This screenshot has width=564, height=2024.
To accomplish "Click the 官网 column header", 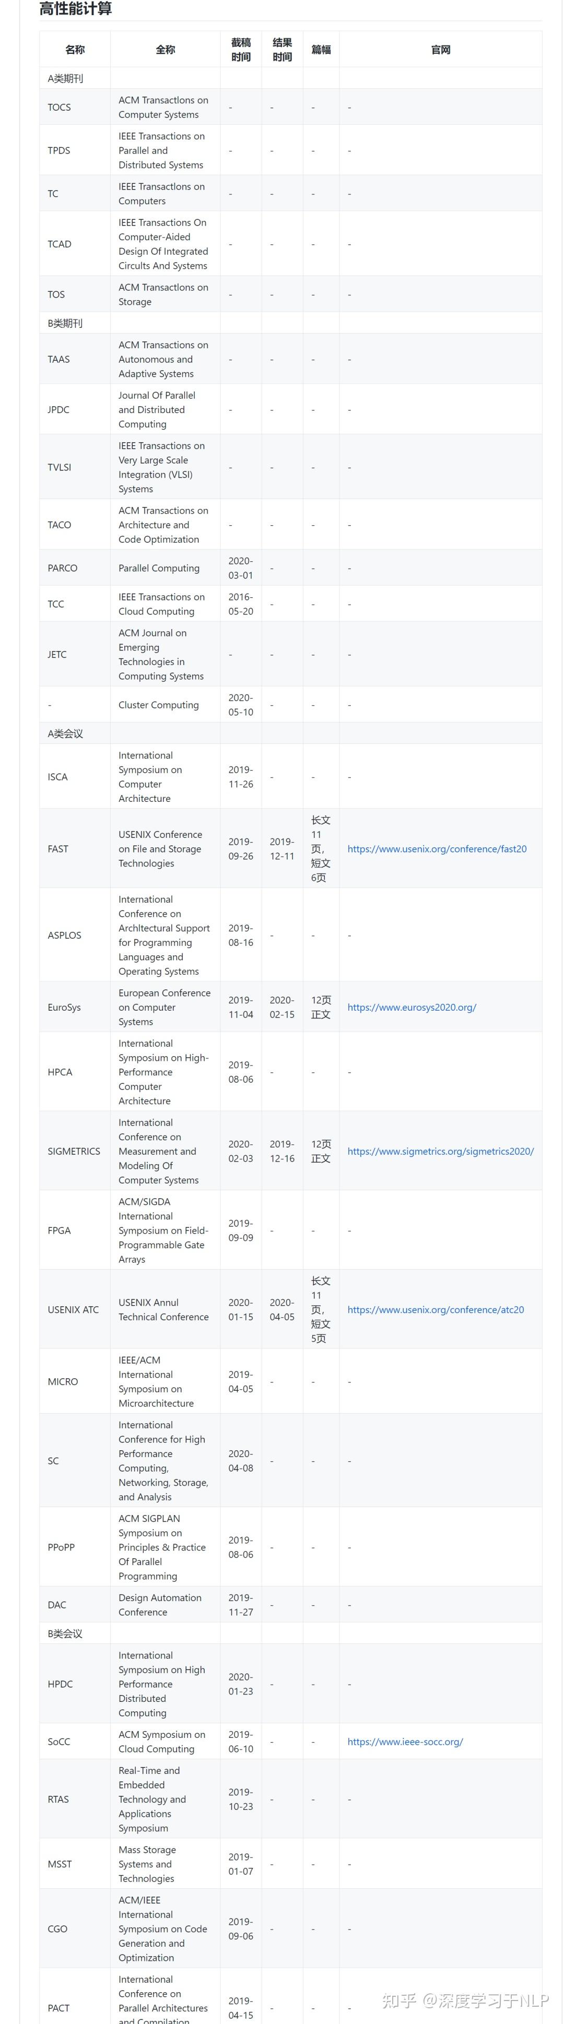I will [x=441, y=50].
